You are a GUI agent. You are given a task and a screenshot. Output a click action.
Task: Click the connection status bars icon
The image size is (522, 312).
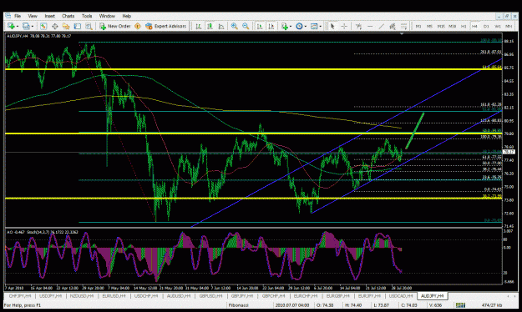460,305
